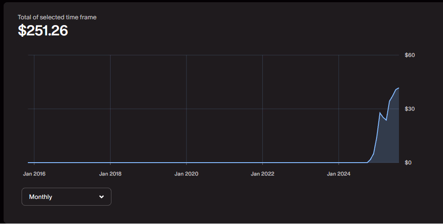Open the Monthly interval dropdown
The width and height of the screenshot is (443, 224).
tap(66, 197)
